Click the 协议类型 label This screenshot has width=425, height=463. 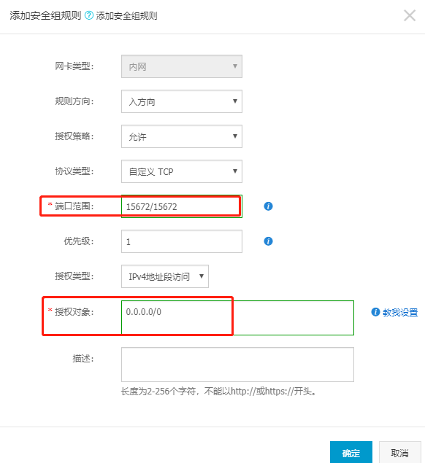coord(74,171)
